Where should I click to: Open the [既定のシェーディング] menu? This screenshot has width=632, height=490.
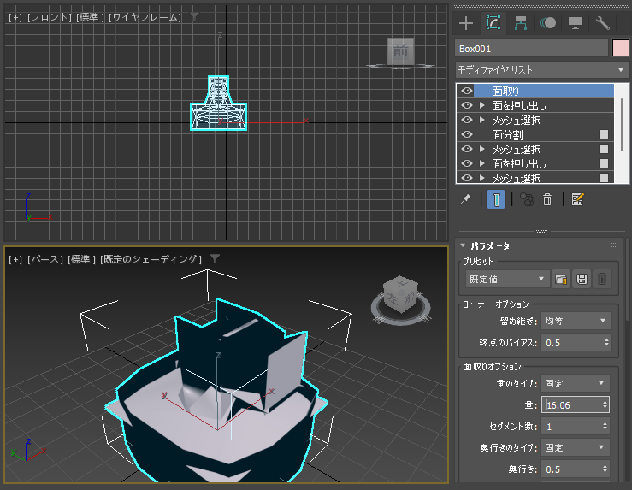click(151, 259)
